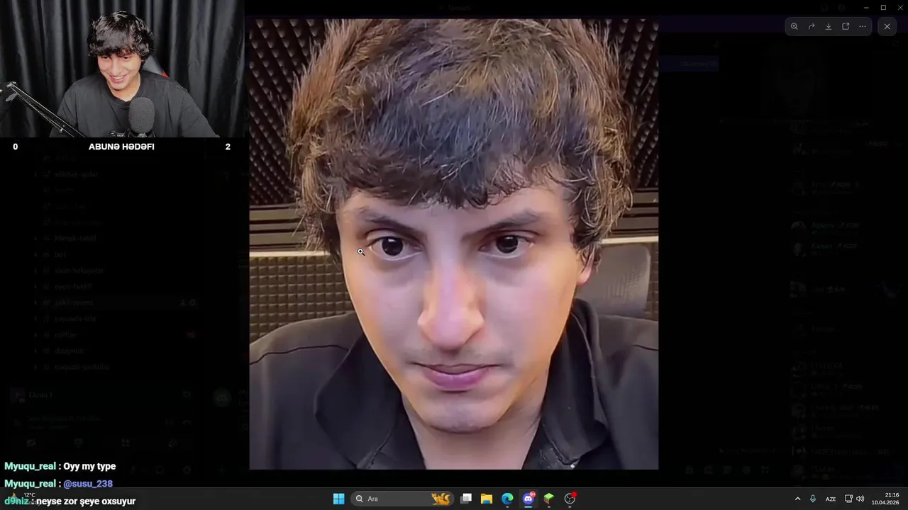This screenshot has height=510, width=908.
Task: Open the AZE input language switcher
Action: pyautogui.click(x=830, y=499)
